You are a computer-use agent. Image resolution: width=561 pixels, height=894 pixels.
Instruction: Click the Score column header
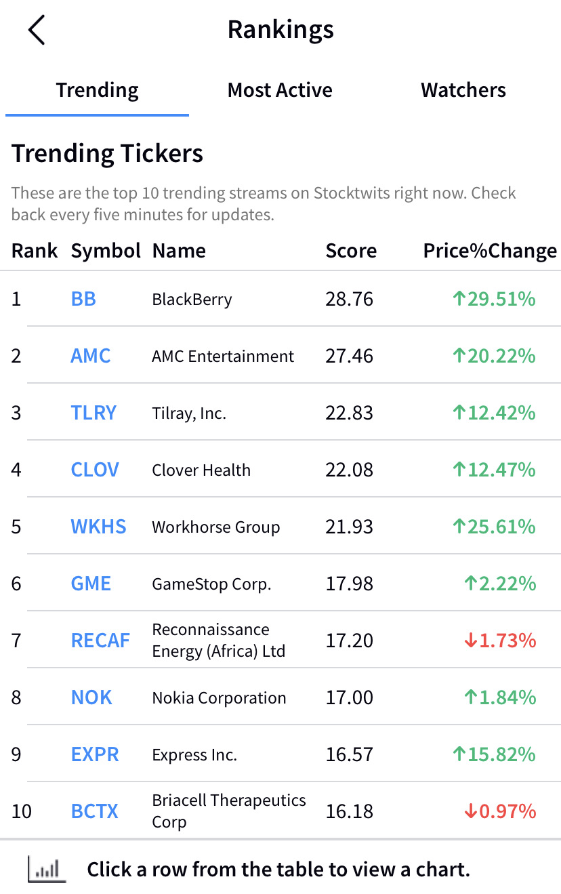[351, 251]
